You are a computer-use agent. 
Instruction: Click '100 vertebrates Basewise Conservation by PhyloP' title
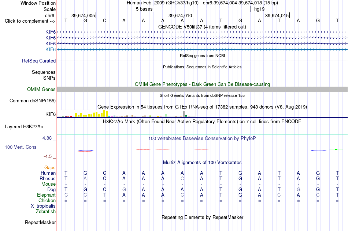pos(202,139)
